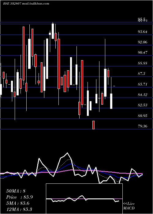
Task: Click the 93.64 price axis label
Action: [x=143, y=32]
